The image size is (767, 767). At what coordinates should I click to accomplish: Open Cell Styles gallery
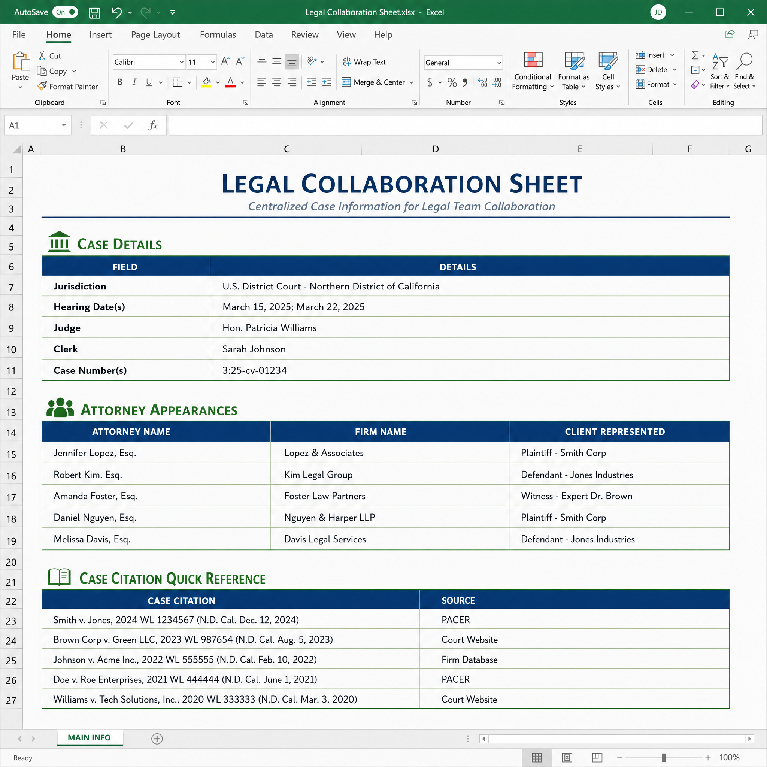607,71
